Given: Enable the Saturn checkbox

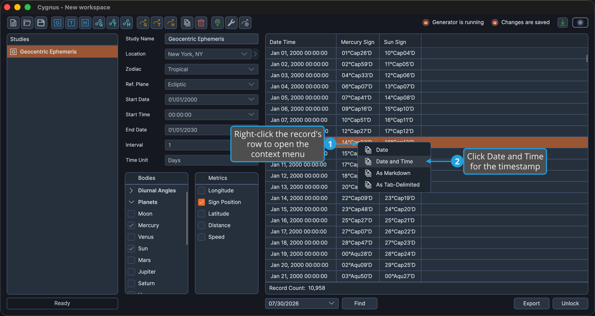Looking at the screenshot, I should pyautogui.click(x=131, y=283).
